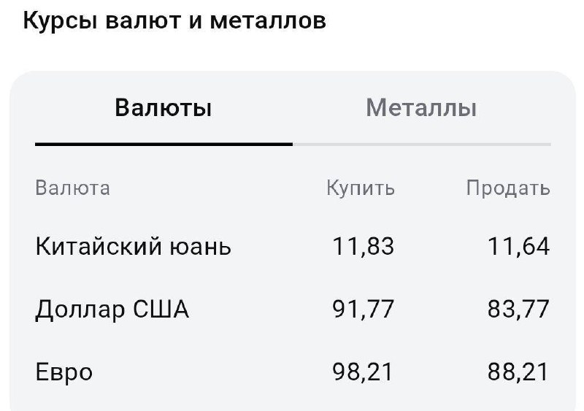
Task: Click the Валюта column header
Action: click(73, 188)
